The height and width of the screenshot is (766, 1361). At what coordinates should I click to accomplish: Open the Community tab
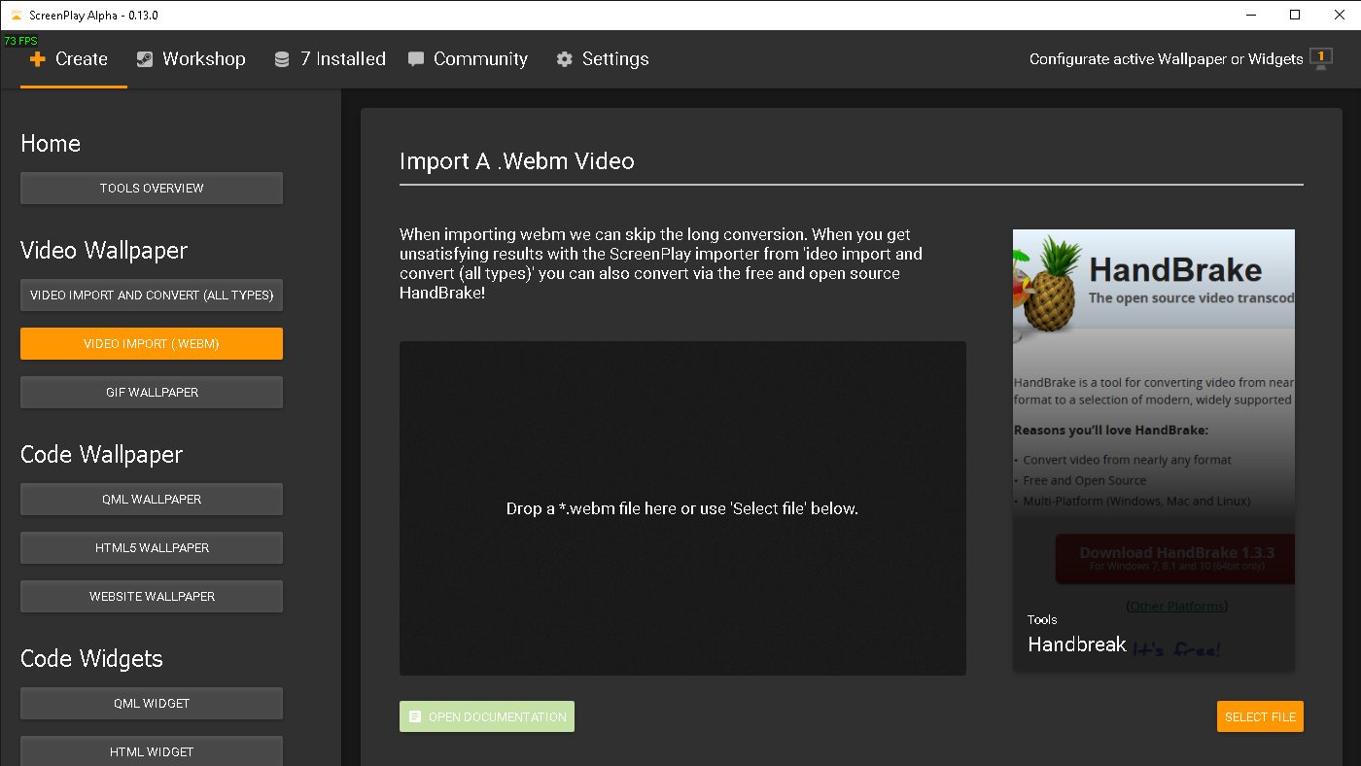pos(468,59)
